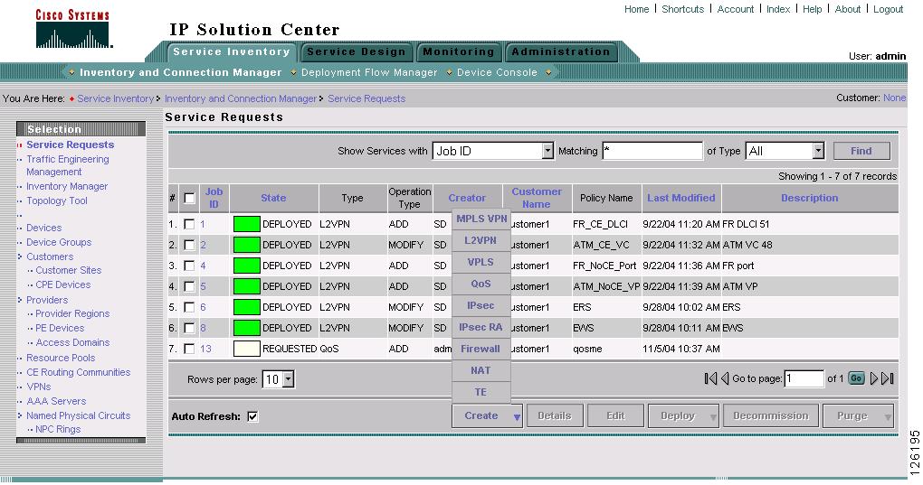Open the Create button dropdown
Screen dimensions: 923x485
(x=516, y=416)
